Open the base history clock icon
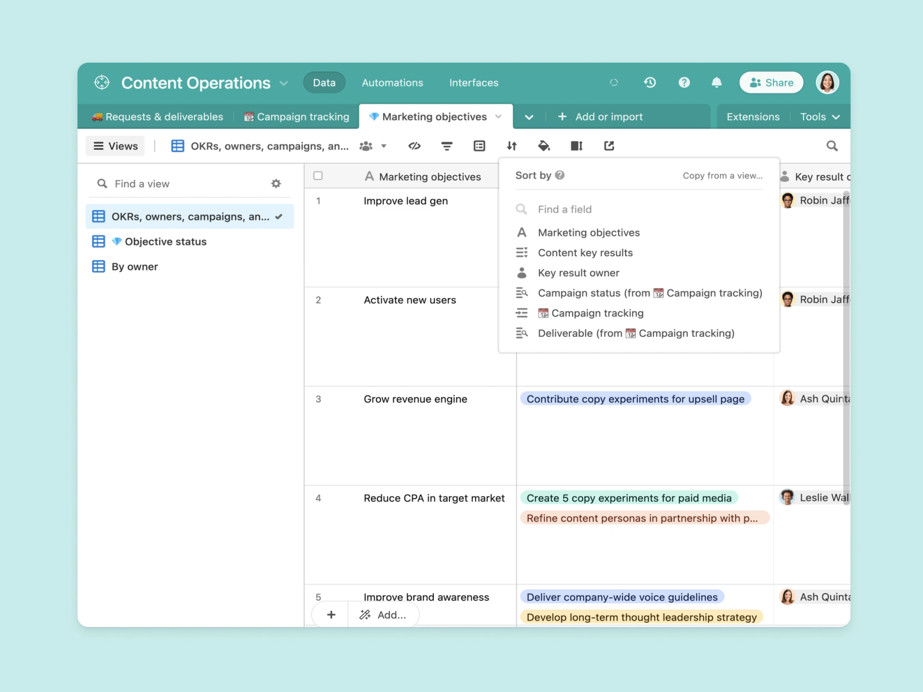The image size is (923, 692). coord(650,82)
